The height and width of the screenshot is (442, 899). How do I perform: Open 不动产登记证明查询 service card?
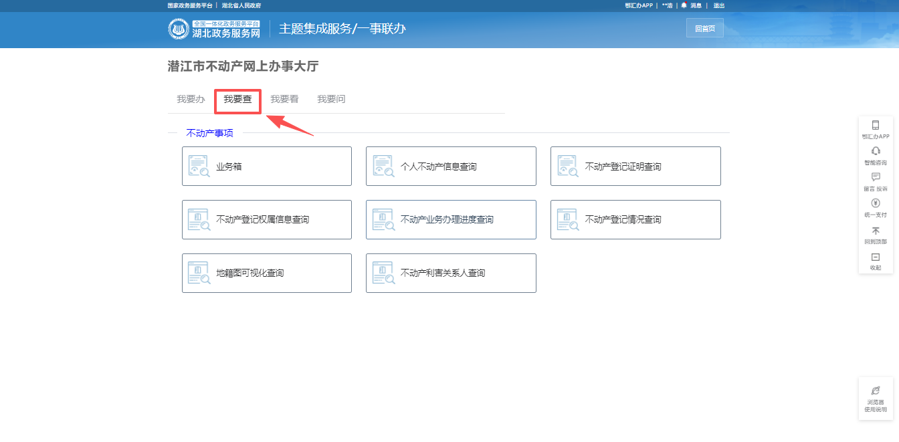[x=635, y=167]
